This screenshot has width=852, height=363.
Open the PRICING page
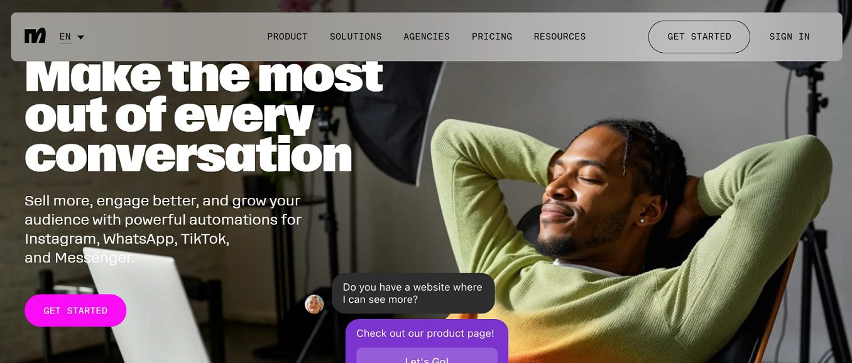click(492, 36)
